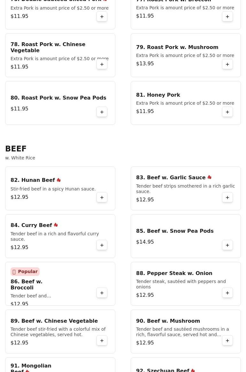Add Curry Beef to the order
This screenshot has height=372, width=246.
pos(102,245)
